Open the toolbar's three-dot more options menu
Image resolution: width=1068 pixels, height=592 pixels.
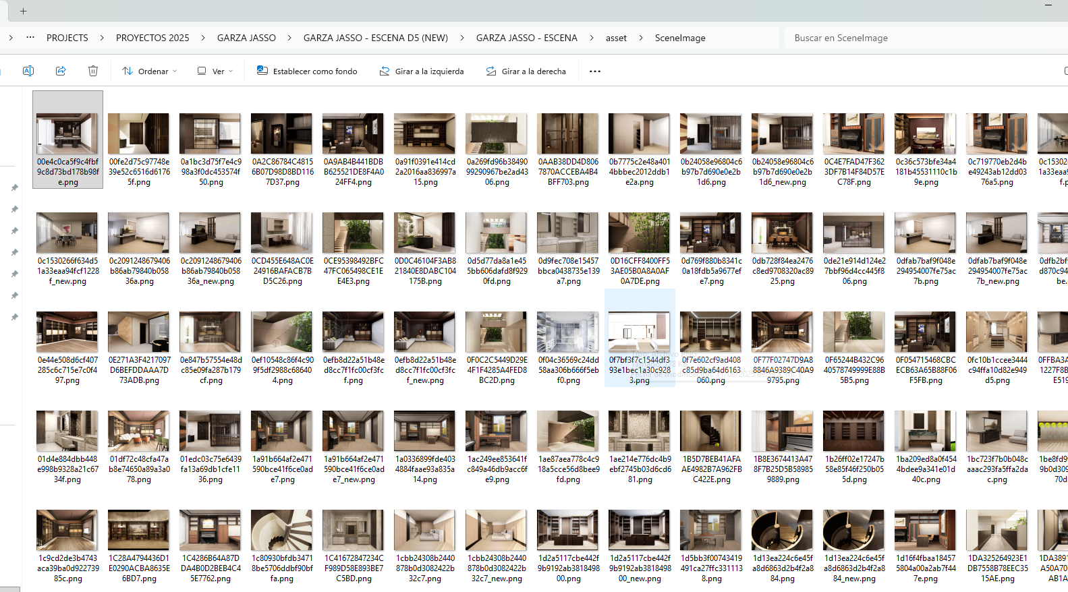click(x=594, y=71)
